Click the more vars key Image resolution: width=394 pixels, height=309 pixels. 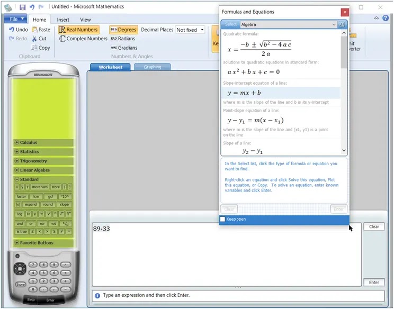click(x=40, y=187)
